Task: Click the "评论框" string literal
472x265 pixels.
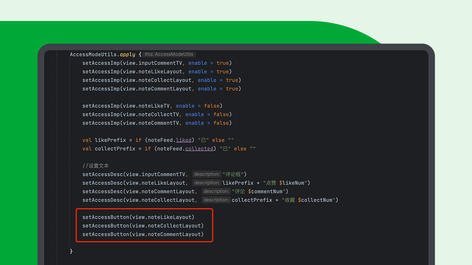Action: coord(233,174)
